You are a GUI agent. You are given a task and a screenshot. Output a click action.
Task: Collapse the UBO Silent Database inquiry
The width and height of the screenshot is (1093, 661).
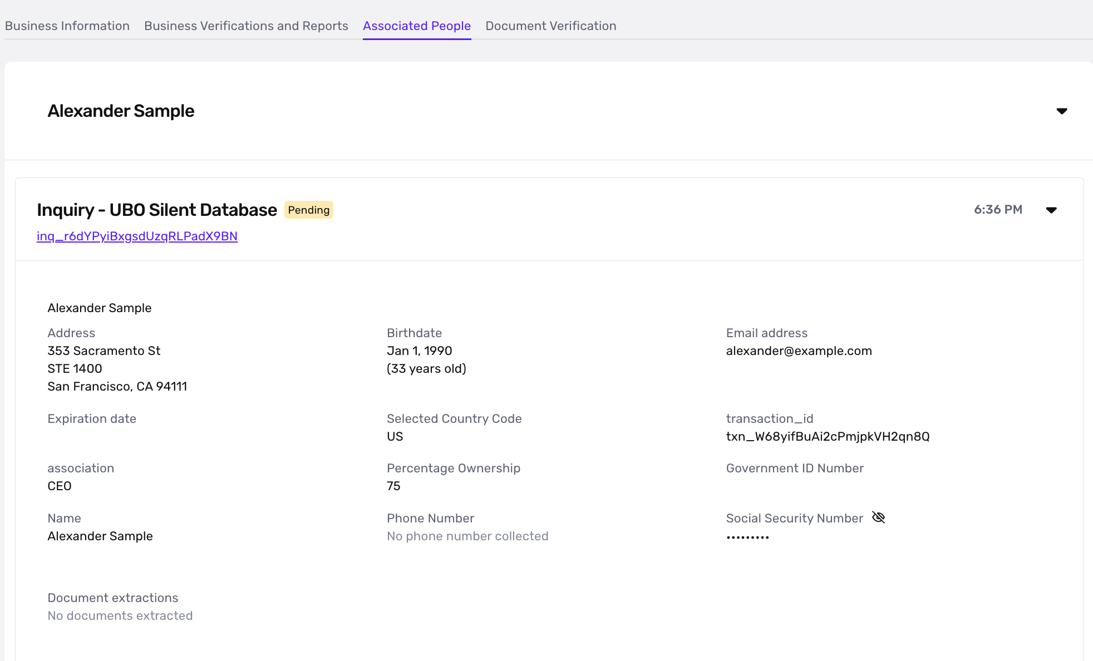coord(1051,210)
